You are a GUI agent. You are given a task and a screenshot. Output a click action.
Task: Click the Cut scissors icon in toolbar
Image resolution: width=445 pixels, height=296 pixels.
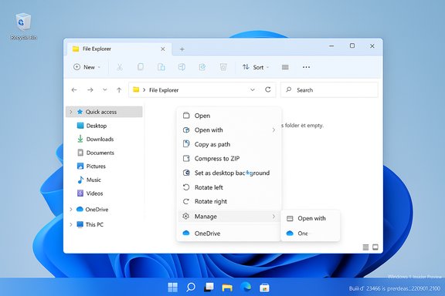point(120,67)
